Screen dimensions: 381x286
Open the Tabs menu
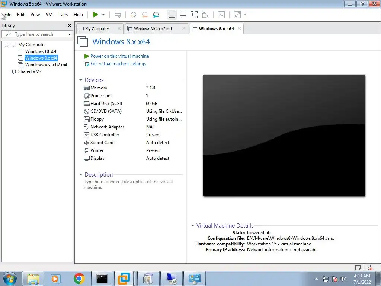coord(63,15)
